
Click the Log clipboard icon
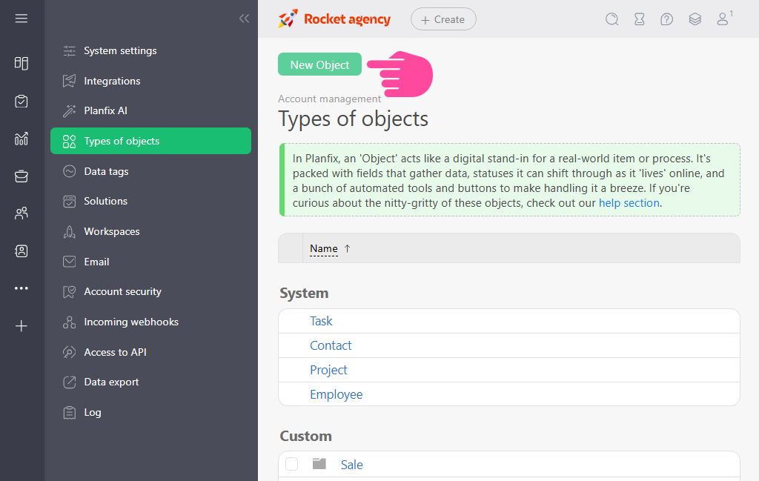69,413
